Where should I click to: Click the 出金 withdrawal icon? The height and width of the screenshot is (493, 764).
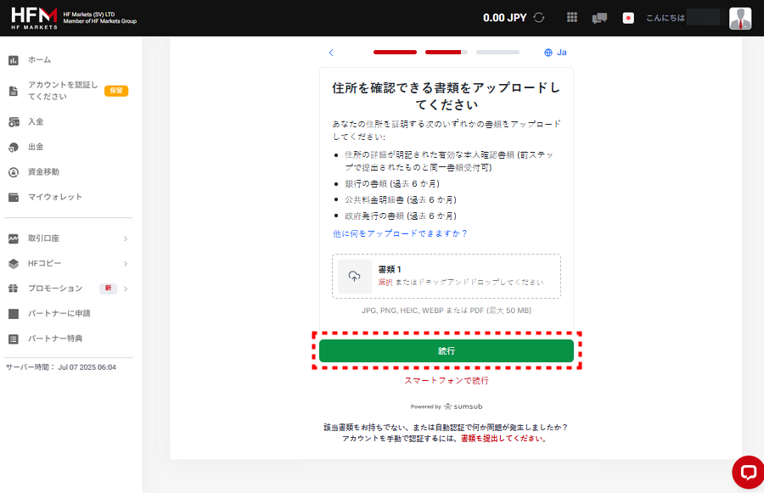14,147
